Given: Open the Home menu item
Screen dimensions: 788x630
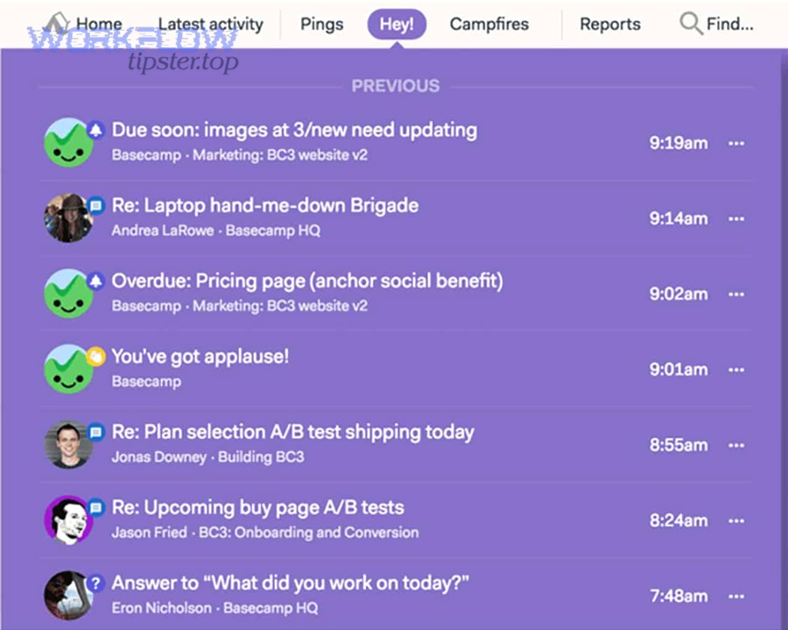Looking at the screenshot, I should click(99, 24).
